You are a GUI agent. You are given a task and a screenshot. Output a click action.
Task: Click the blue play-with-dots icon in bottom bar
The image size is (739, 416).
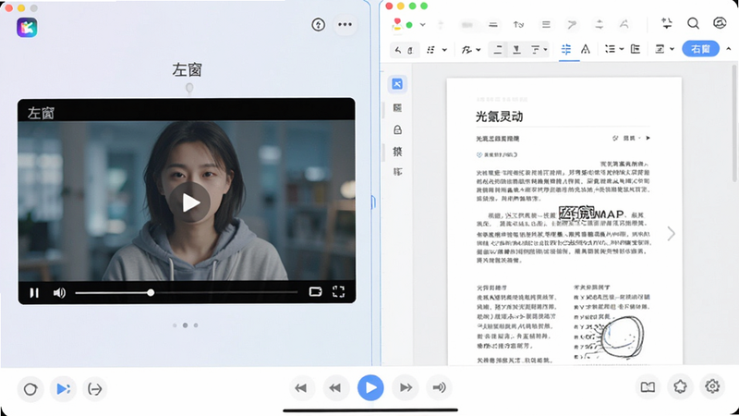pos(63,389)
